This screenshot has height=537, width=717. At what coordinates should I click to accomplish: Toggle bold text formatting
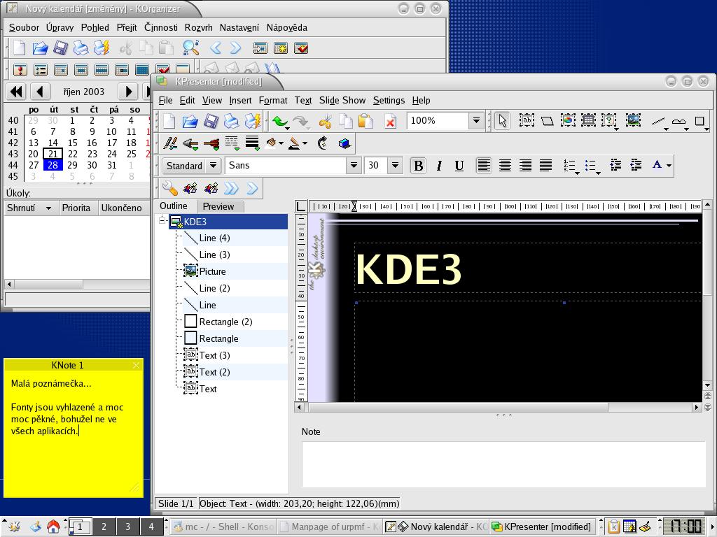(x=418, y=166)
